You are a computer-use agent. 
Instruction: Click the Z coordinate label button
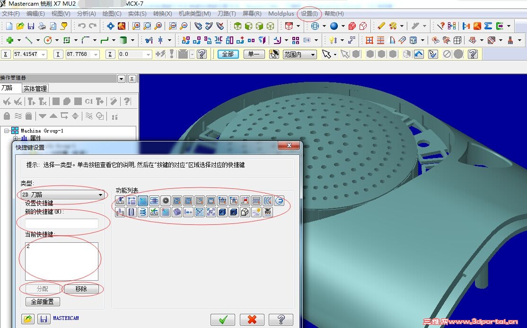click(110, 54)
